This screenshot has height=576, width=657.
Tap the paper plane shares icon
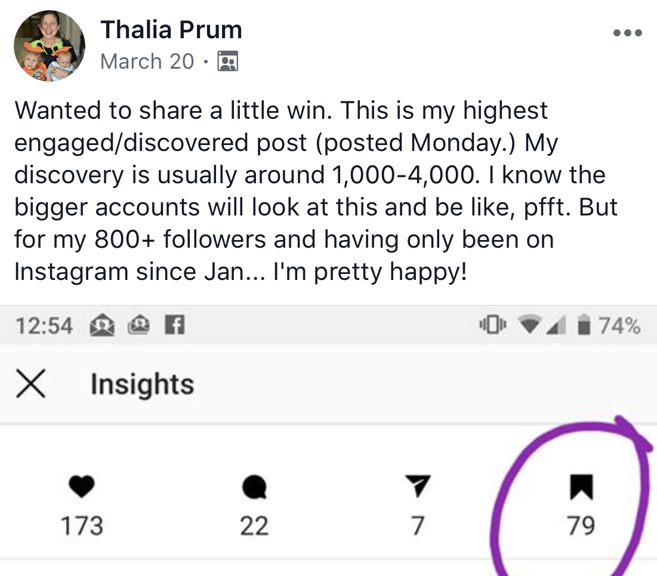[x=417, y=486]
